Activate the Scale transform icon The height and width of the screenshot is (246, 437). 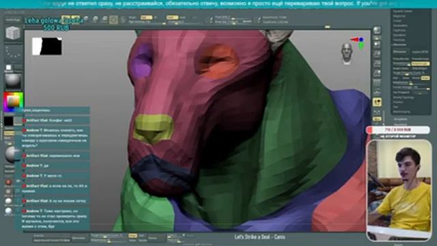coord(96,19)
